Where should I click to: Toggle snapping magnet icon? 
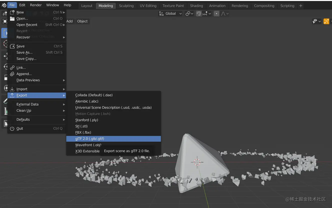[199, 14]
